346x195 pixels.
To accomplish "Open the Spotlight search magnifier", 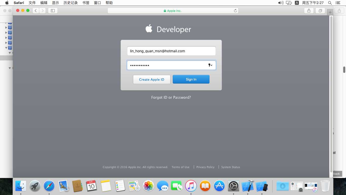I will tap(330, 3).
